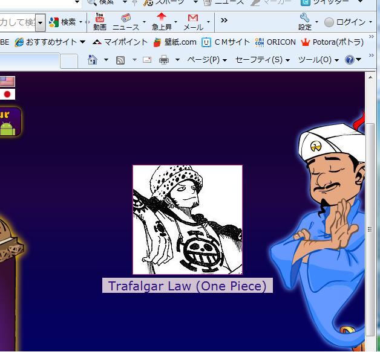Select the US flag language option
The image size is (380, 352).
pos(7,82)
